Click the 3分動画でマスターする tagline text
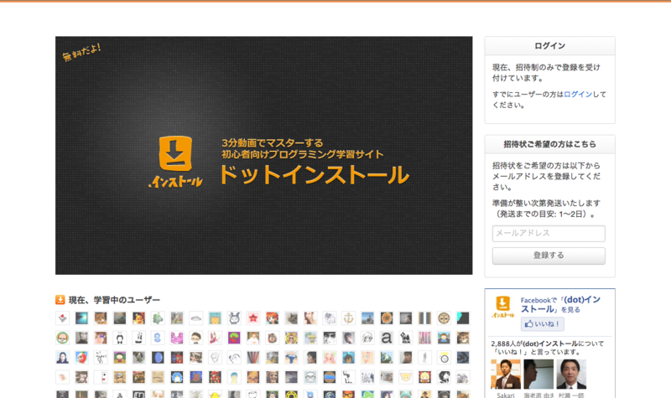Viewport: 671px width, 398px height. point(272,142)
